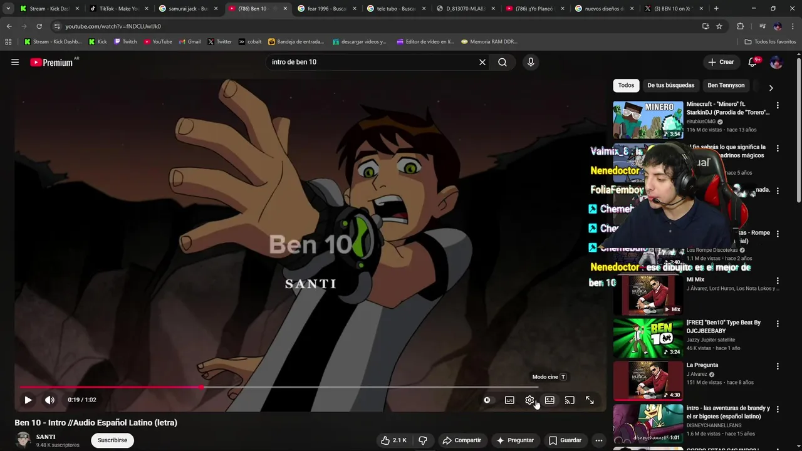This screenshot has width=802, height=451.
Task: Open options for La Pregunta video
Action: coord(778,366)
